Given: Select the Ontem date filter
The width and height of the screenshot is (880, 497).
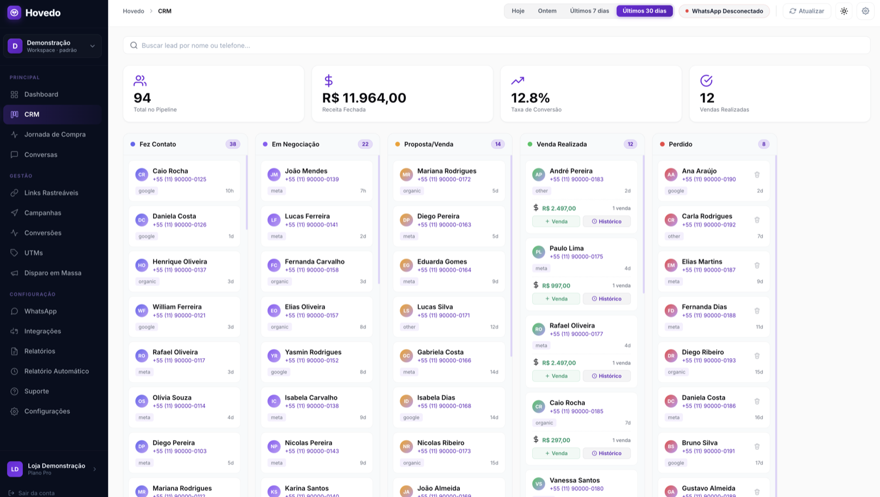Looking at the screenshot, I should tap(547, 11).
